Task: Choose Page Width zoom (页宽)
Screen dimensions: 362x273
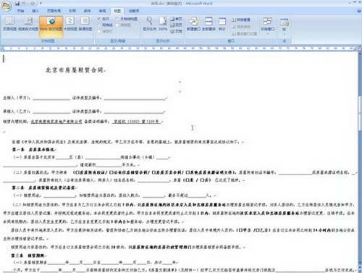Action: [x=176, y=31]
